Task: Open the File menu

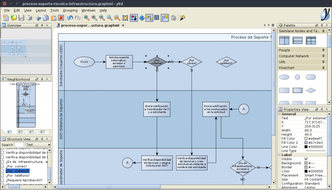Action: [7, 10]
